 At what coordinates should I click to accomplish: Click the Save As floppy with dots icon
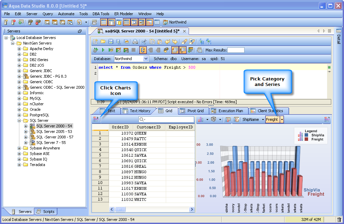(118, 42)
